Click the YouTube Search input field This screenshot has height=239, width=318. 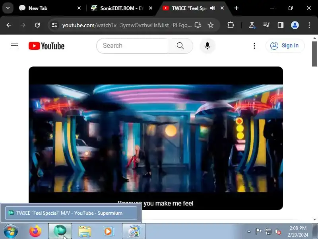(x=132, y=46)
